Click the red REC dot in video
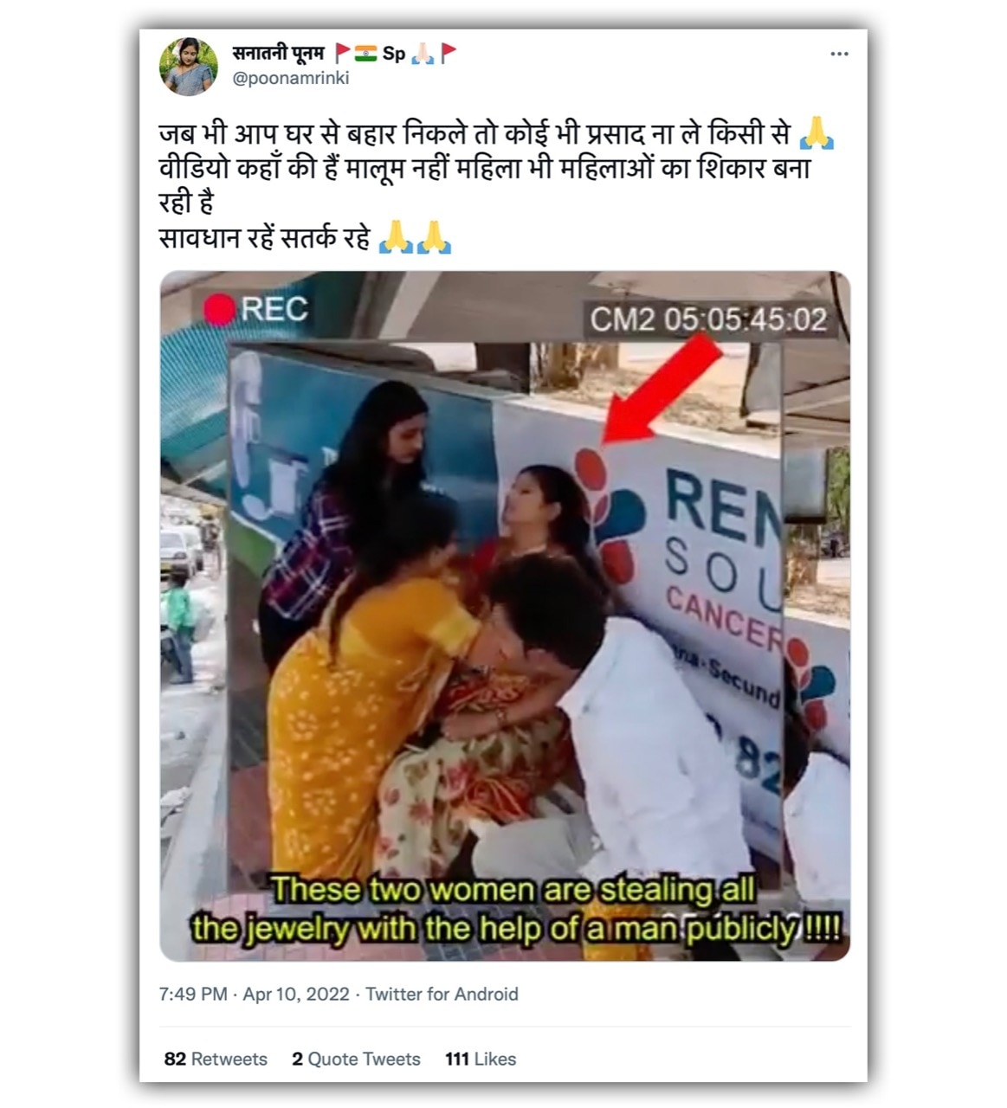 [220, 309]
